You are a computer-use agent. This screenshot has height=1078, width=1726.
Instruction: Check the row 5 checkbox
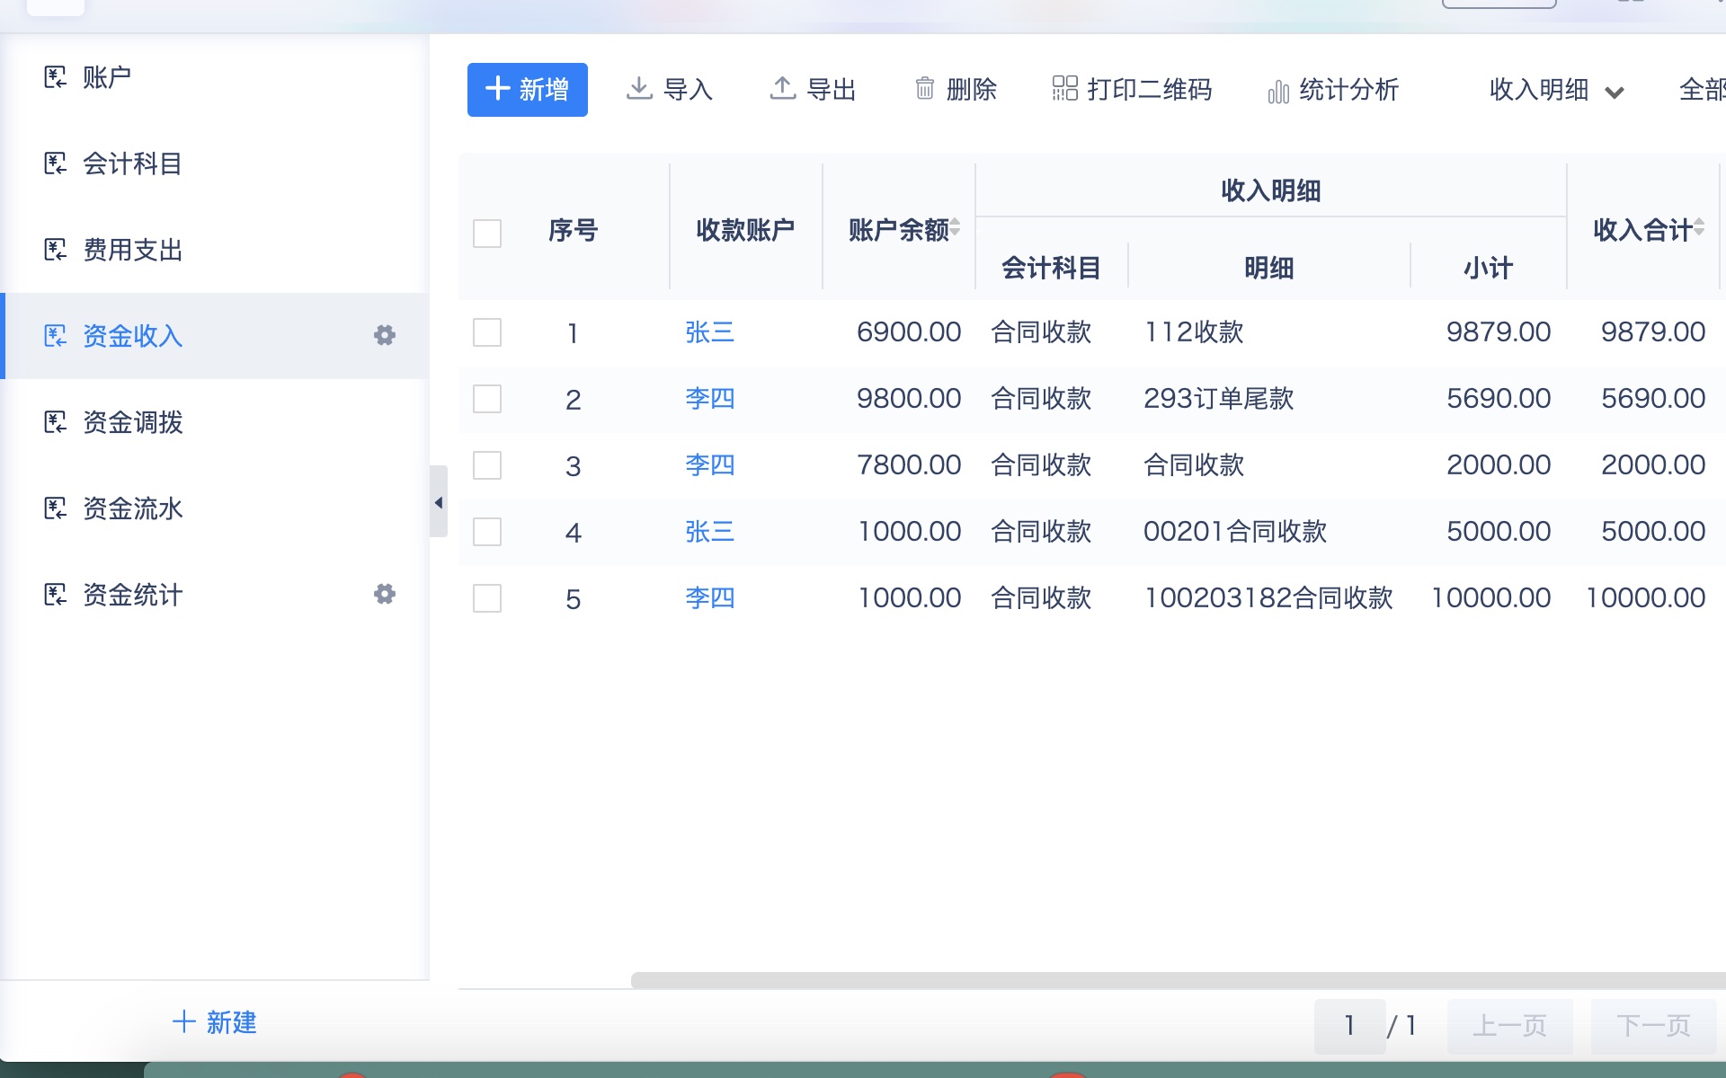[487, 598]
